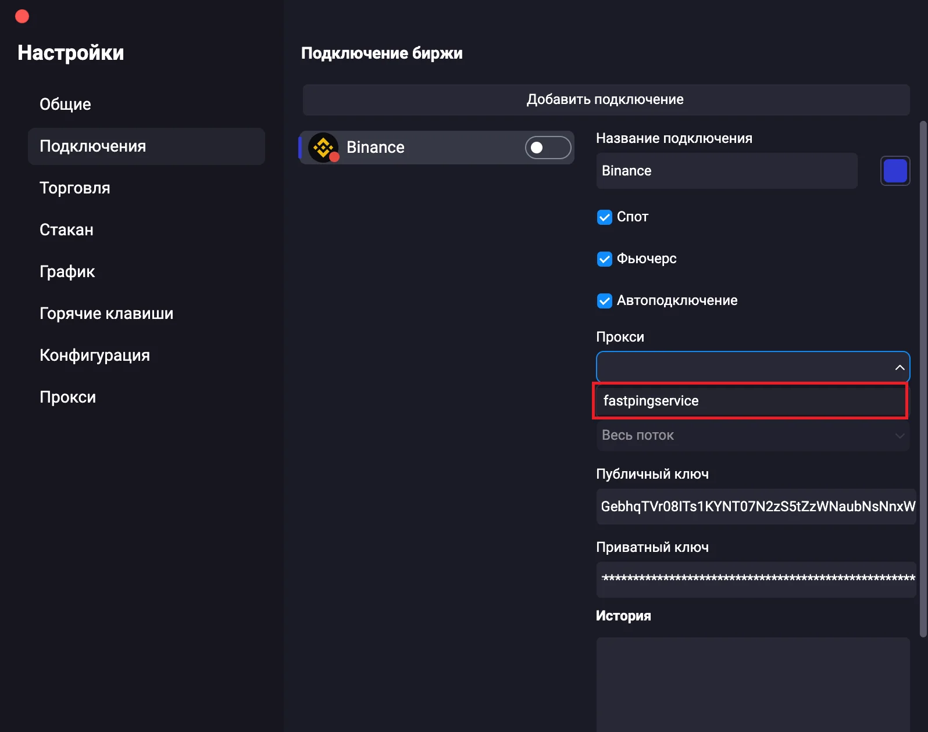Disable the Автоподключение checkbox
928x732 pixels.
point(605,301)
